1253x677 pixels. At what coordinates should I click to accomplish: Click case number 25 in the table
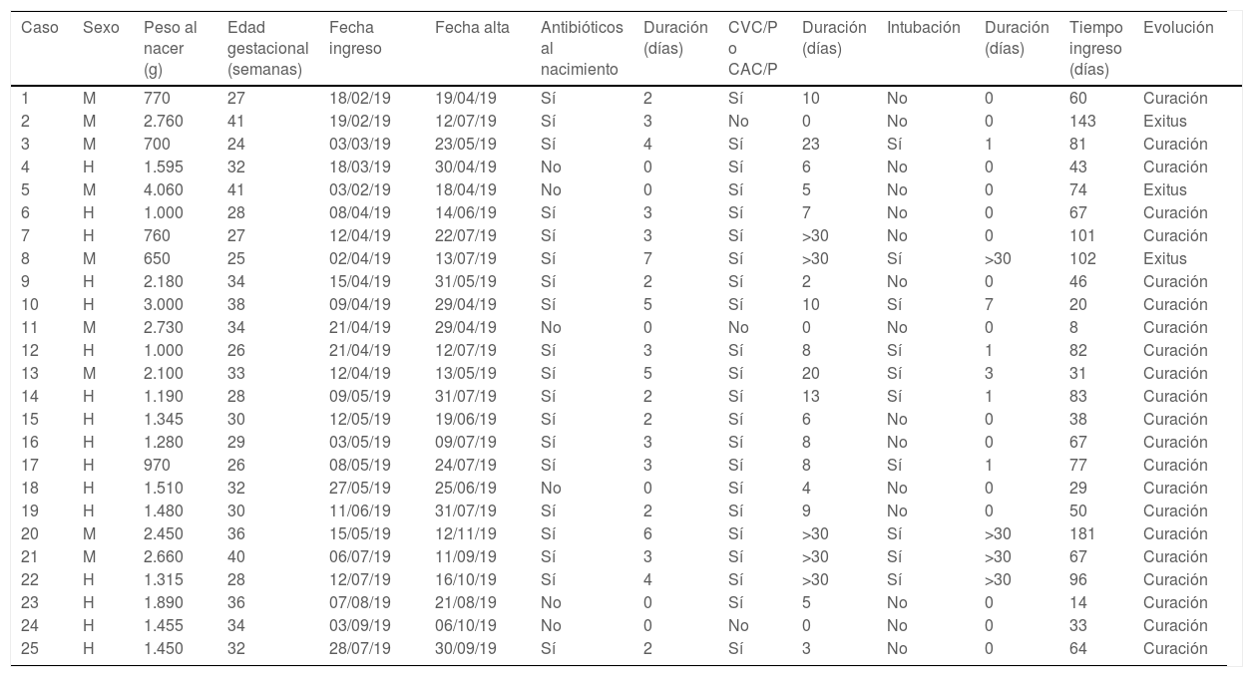[30, 649]
